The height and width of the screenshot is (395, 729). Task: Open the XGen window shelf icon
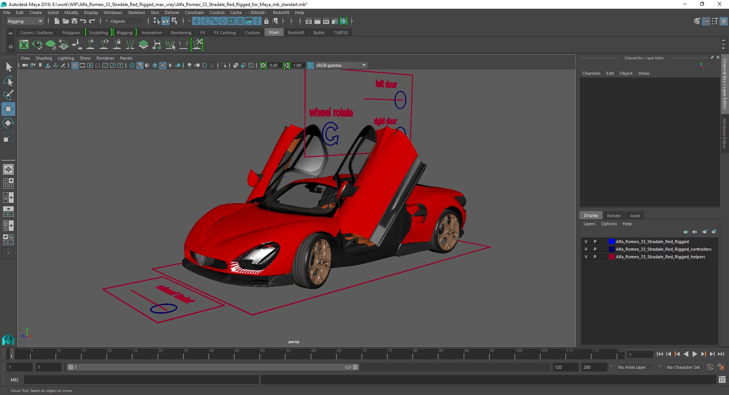point(24,45)
